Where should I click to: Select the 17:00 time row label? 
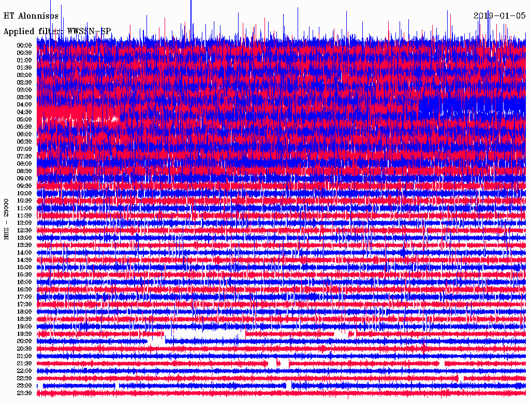(24, 297)
